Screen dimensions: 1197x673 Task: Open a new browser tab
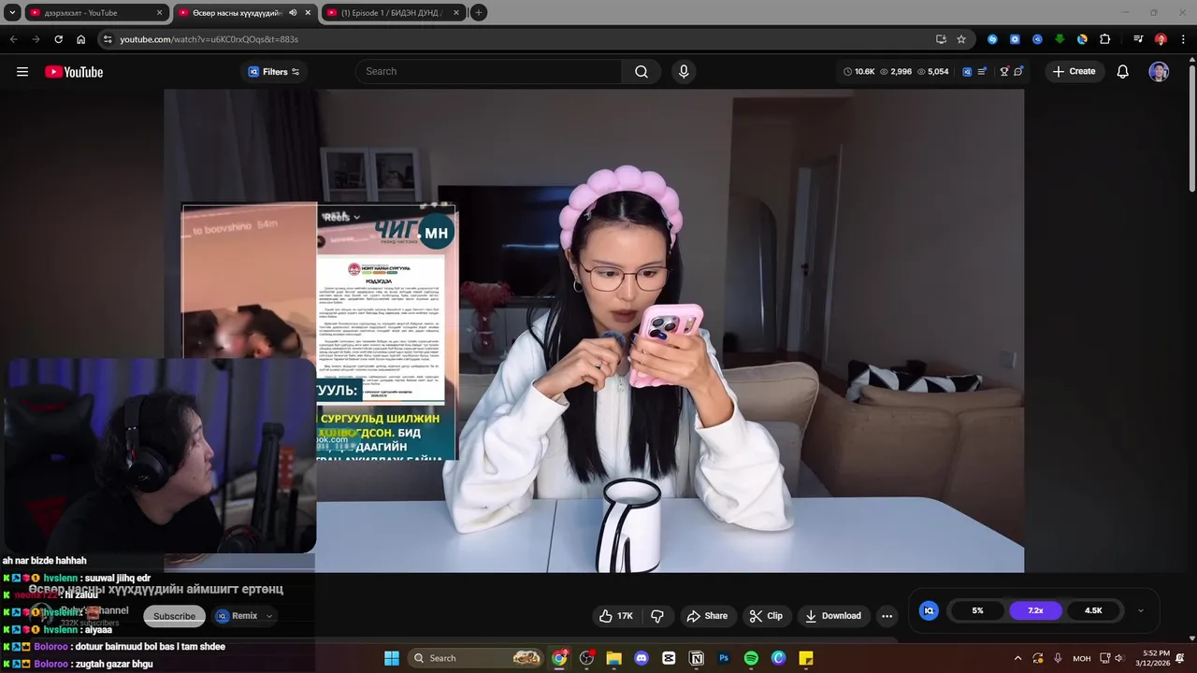click(x=478, y=13)
